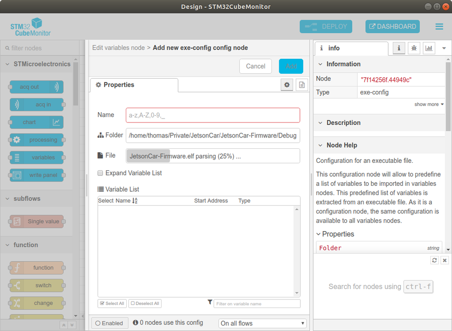This screenshot has height=331, width=452.
Task: Click Filter on variable name field
Action: (x=257, y=303)
